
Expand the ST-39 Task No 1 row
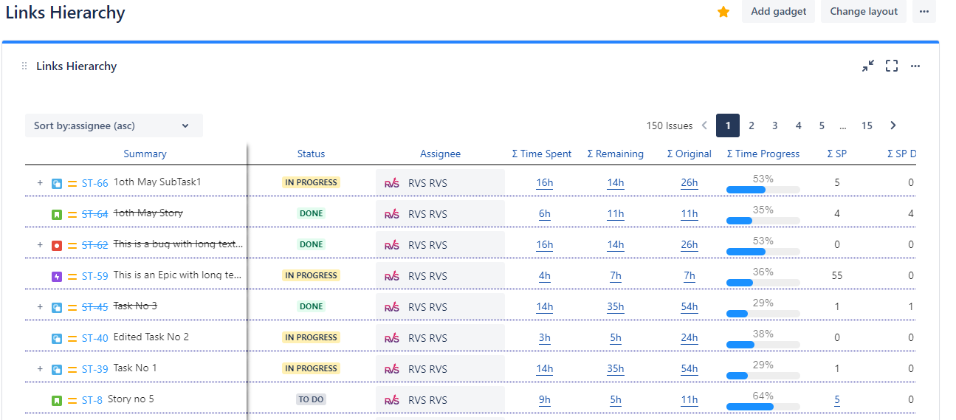point(40,368)
